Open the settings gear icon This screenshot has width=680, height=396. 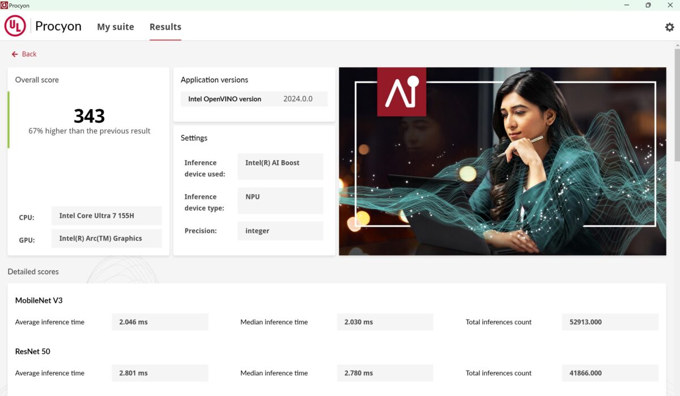coord(669,27)
